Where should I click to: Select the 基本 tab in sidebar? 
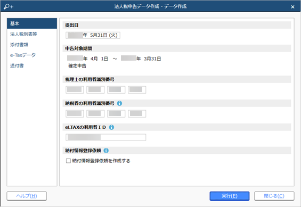(x=32, y=23)
